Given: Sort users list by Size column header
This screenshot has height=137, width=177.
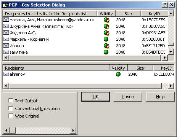Looking at the screenshot, I should pyautogui.click(x=128, y=14).
